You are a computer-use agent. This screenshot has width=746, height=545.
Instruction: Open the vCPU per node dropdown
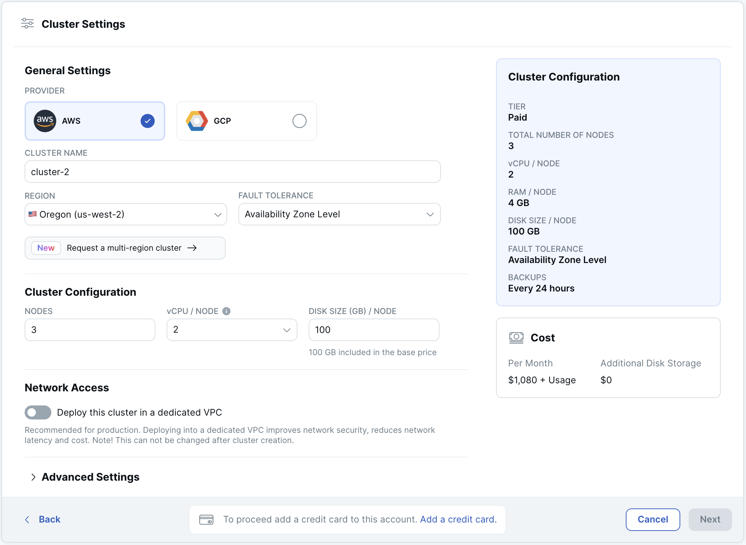[x=231, y=329]
